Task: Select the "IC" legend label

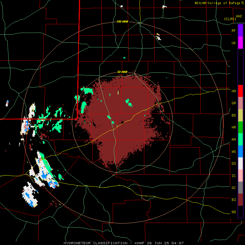Action: click(x=234, y=176)
